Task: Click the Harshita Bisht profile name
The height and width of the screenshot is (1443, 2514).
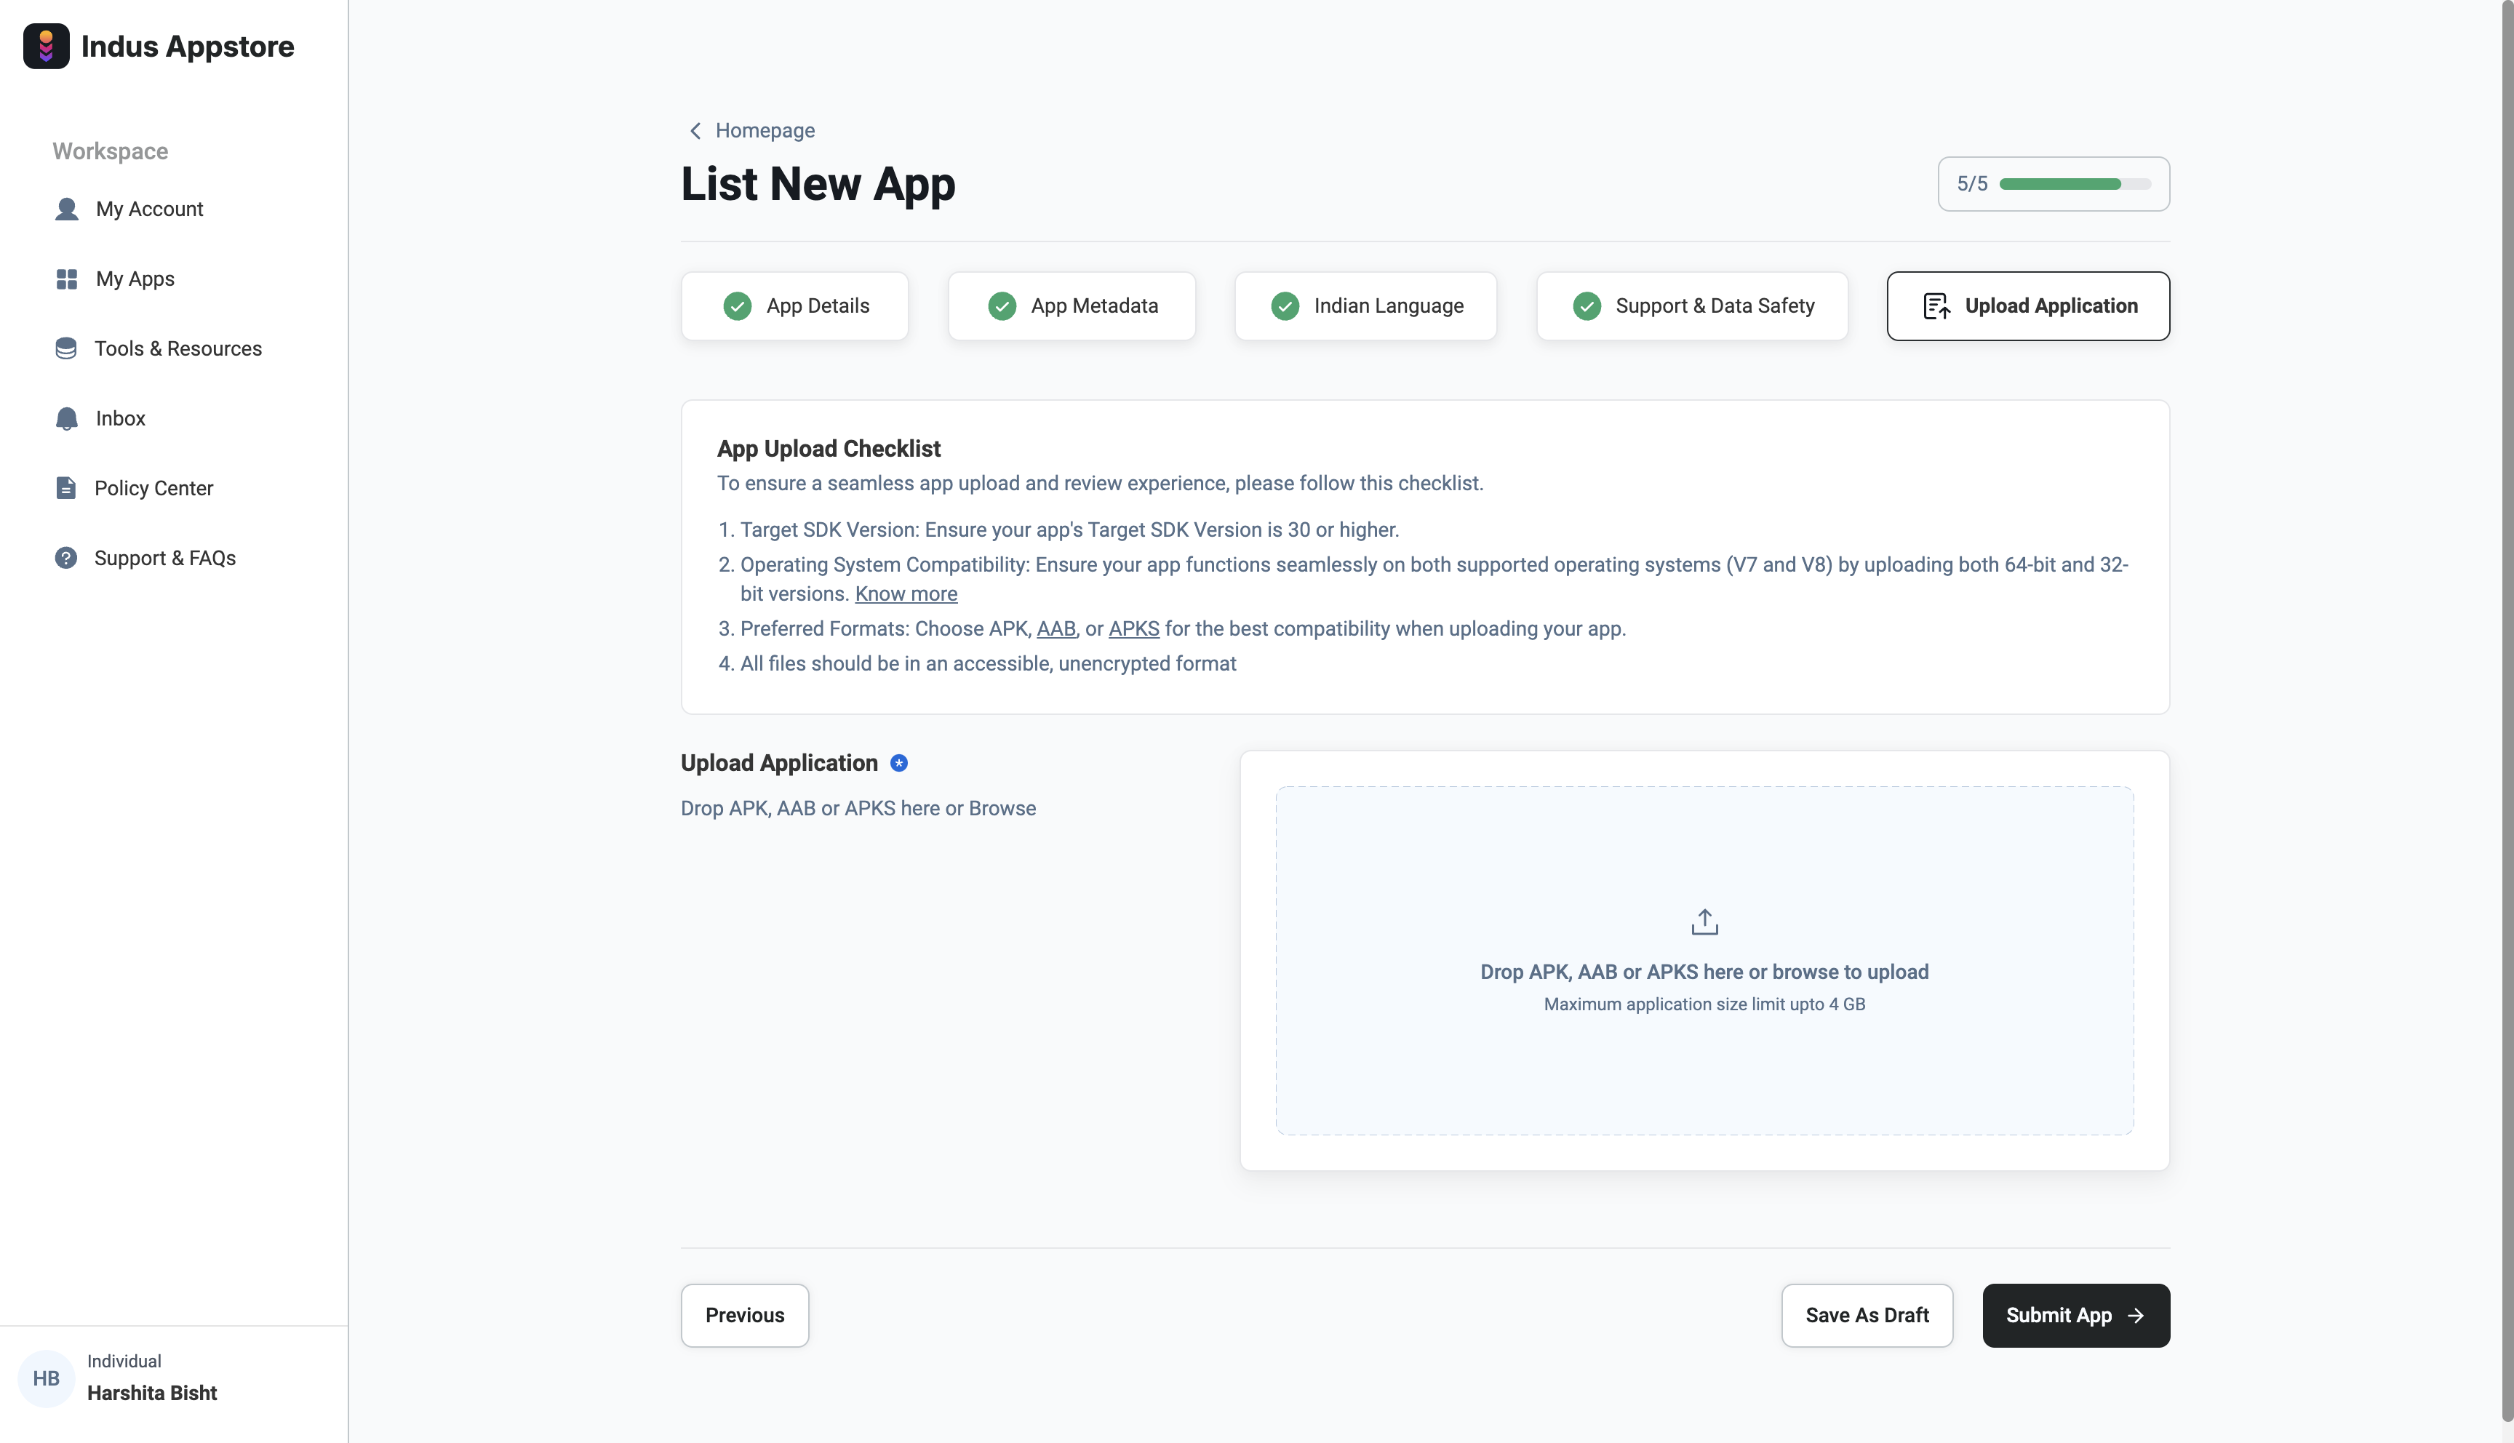Action: [151, 1394]
